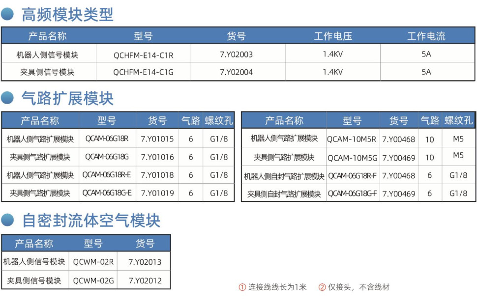
Task: Click model cell QCAM-06G18R
Action: (107, 139)
